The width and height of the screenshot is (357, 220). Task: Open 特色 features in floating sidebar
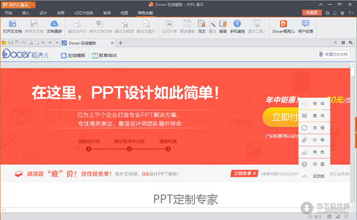click(314, 152)
